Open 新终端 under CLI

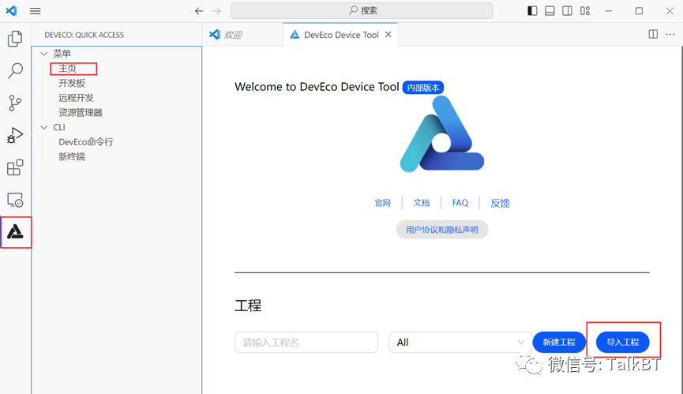point(72,156)
